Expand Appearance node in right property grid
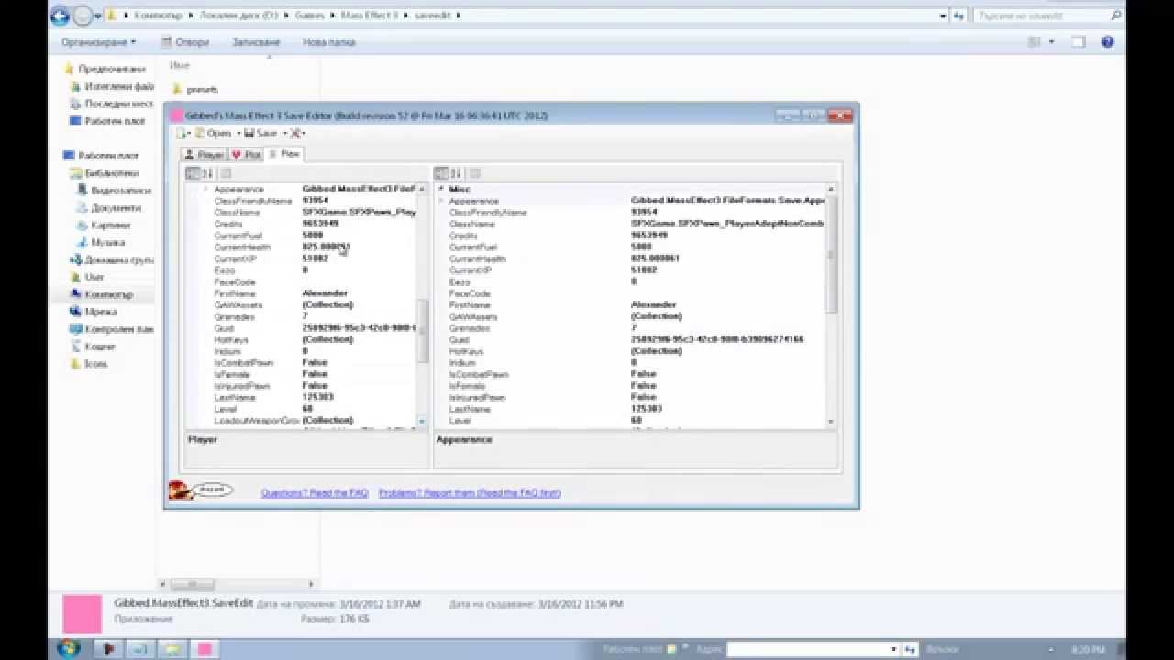The height and width of the screenshot is (660, 1174). 441,201
